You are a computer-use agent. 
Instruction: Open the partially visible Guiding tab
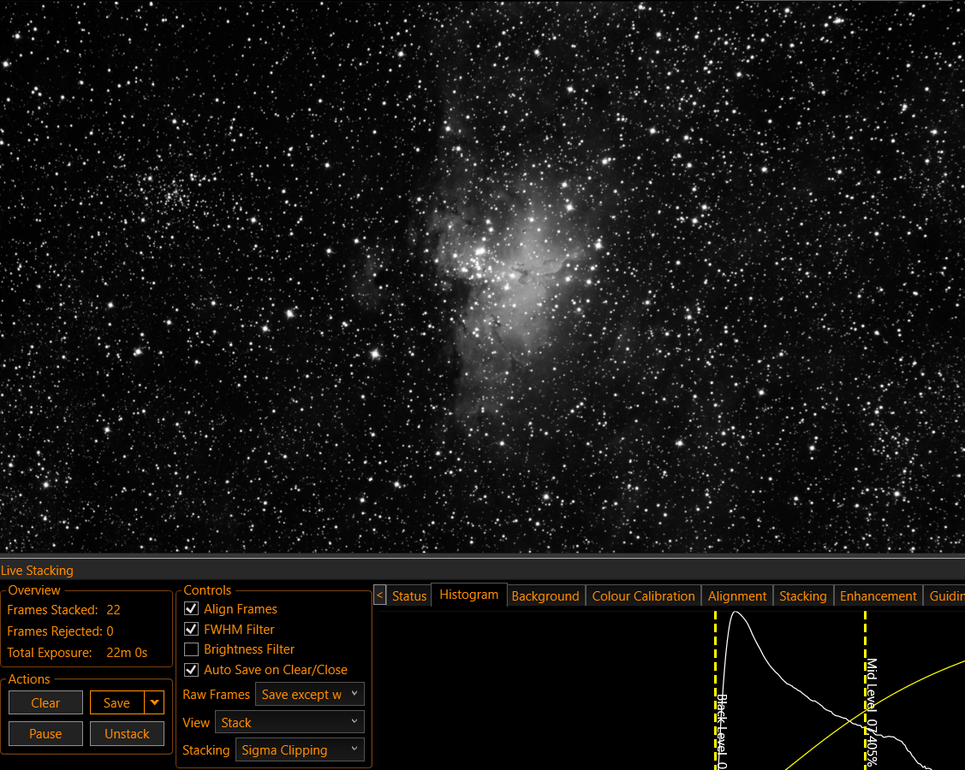coord(944,596)
